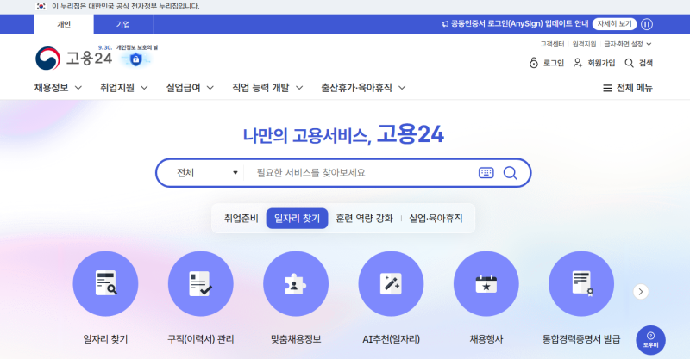Open the 고객센터 link
The width and height of the screenshot is (690, 359).
pyautogui.click(x=552, y=45)
